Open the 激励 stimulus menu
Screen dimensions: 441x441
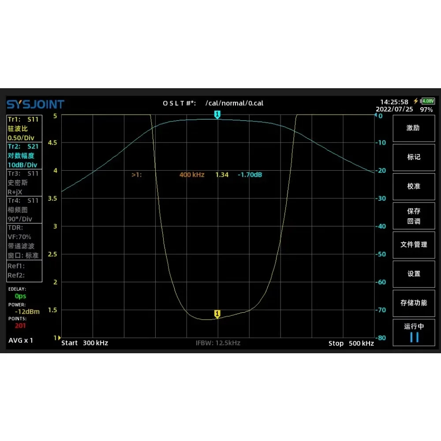[414, 128]
